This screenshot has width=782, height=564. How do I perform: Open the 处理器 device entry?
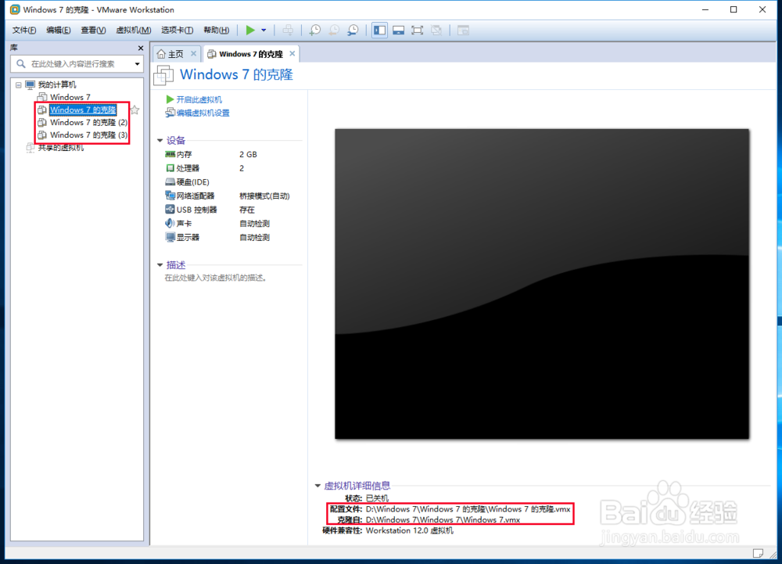click(x=188, y=168)
